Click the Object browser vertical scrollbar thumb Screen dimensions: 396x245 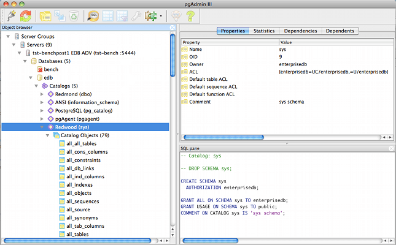tap(173, 55)
